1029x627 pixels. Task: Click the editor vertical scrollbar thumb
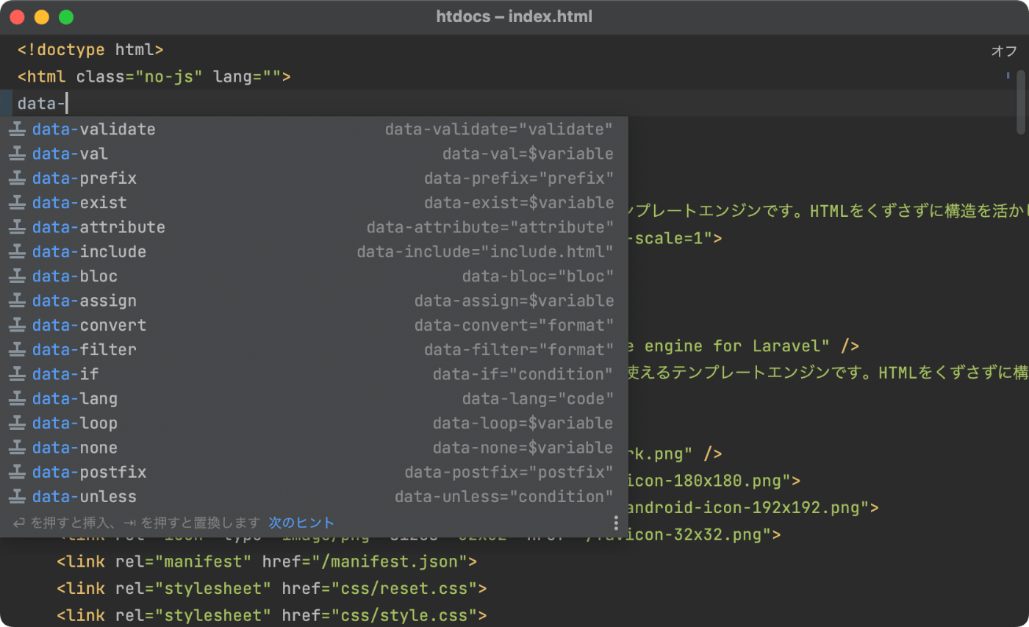point(1021,102)
